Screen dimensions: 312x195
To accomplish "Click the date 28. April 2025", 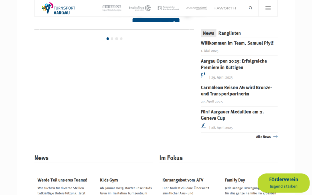I will [x=222, y=128].
